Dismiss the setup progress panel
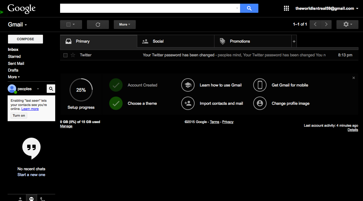This screenshot has width=363, height=201. click(354, 78)
